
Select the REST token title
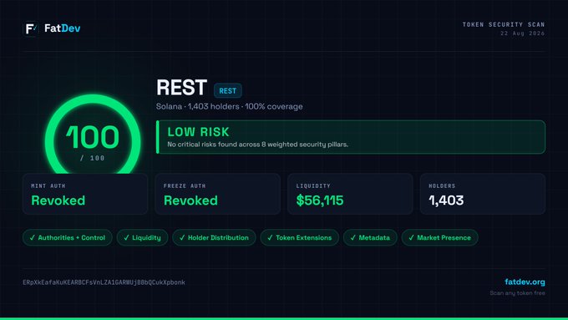pyautogui.click(x=181, y=88)
